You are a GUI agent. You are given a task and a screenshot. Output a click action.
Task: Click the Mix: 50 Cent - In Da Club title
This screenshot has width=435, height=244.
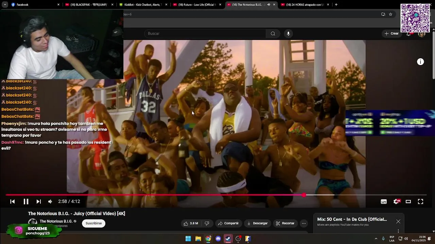click(352, 219)
